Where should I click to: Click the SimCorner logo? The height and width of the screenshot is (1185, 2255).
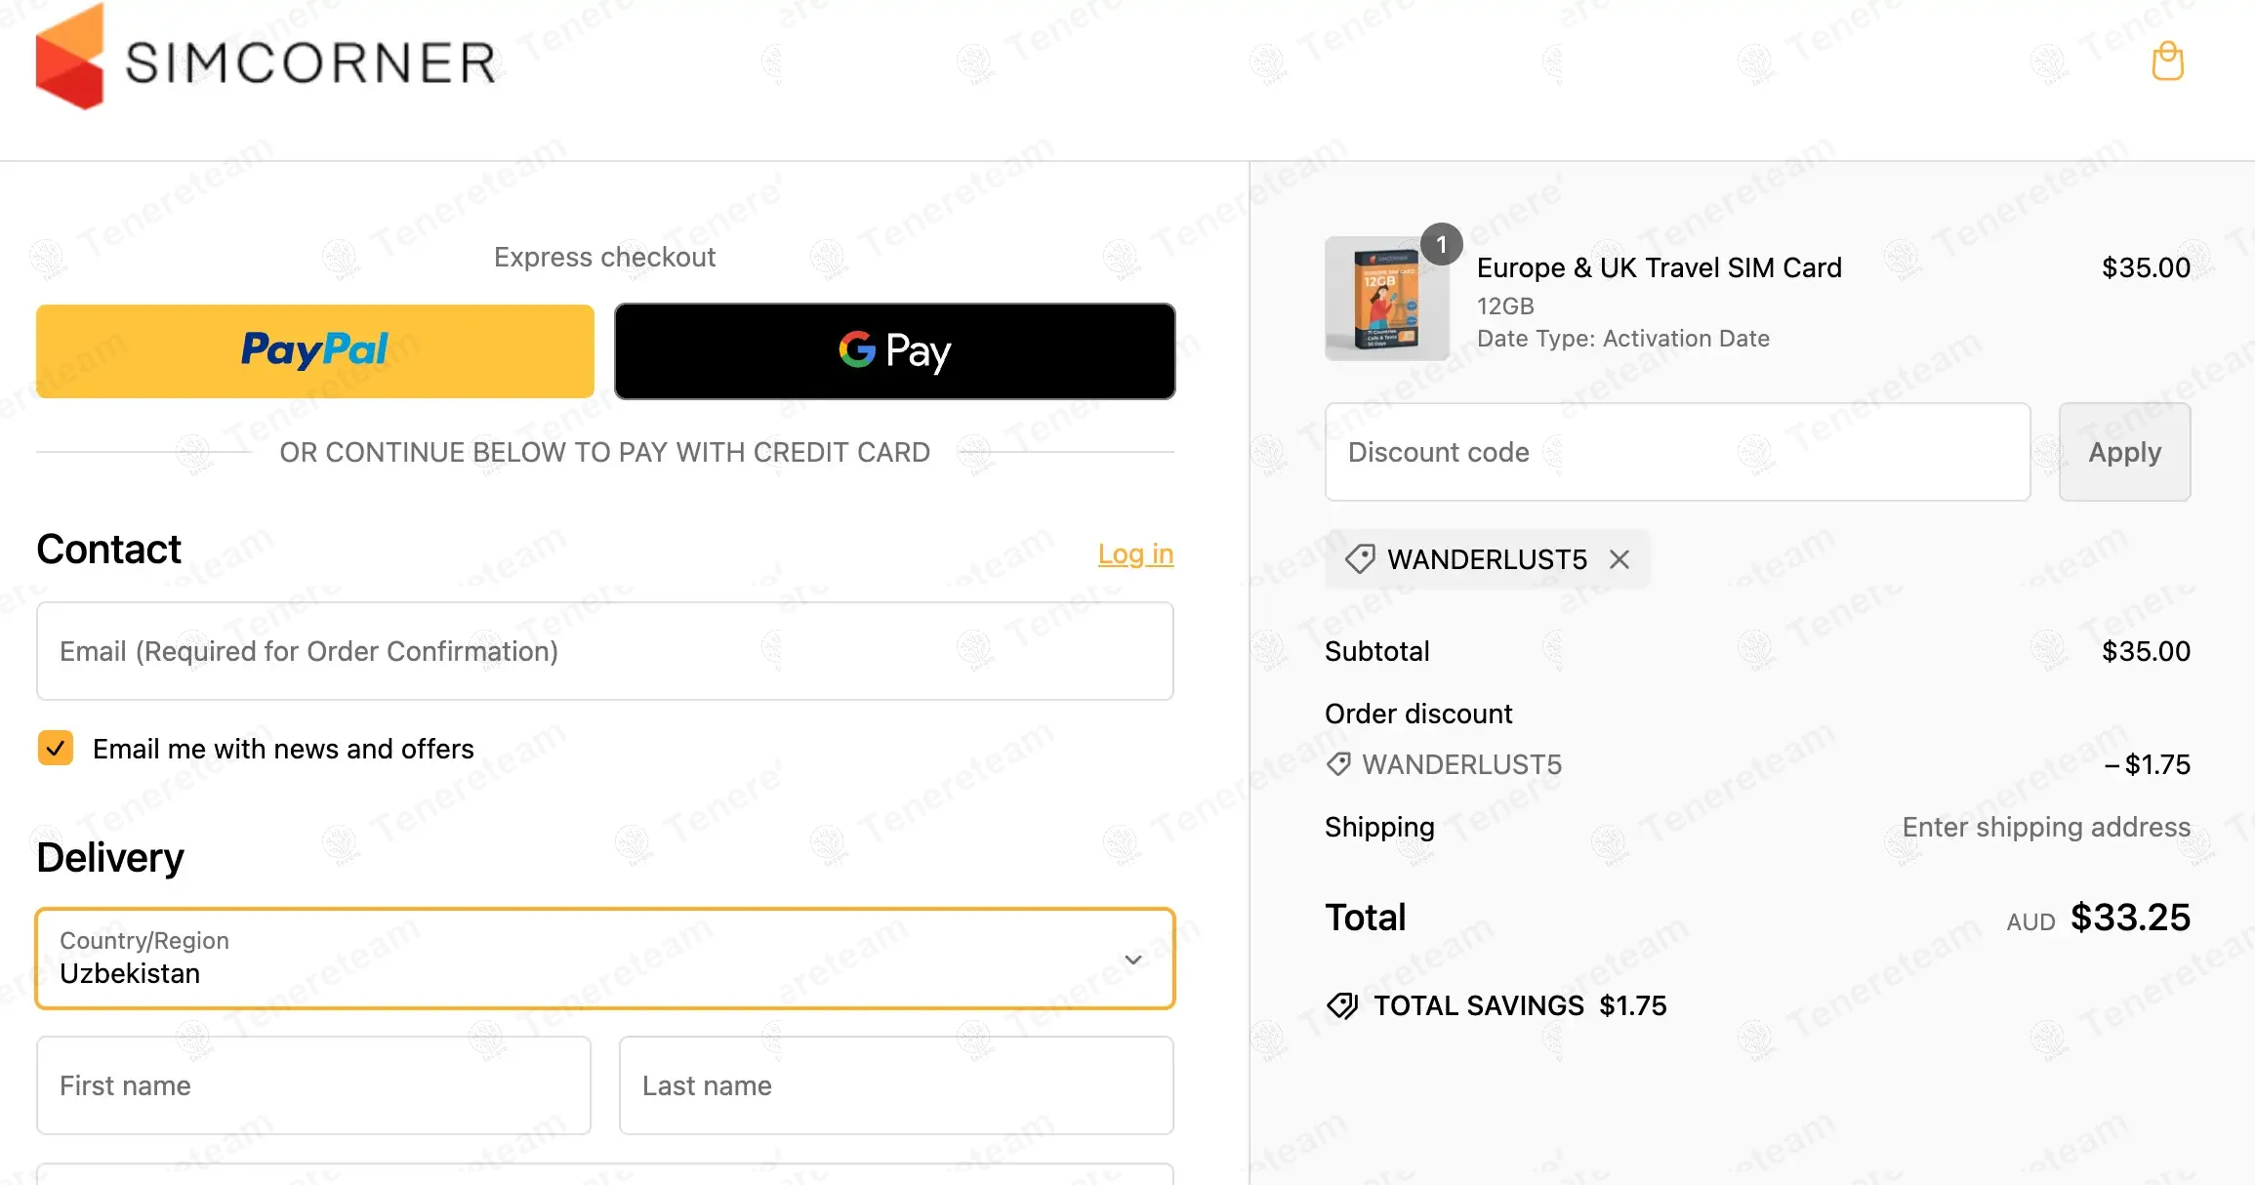[x=266, y=59]
